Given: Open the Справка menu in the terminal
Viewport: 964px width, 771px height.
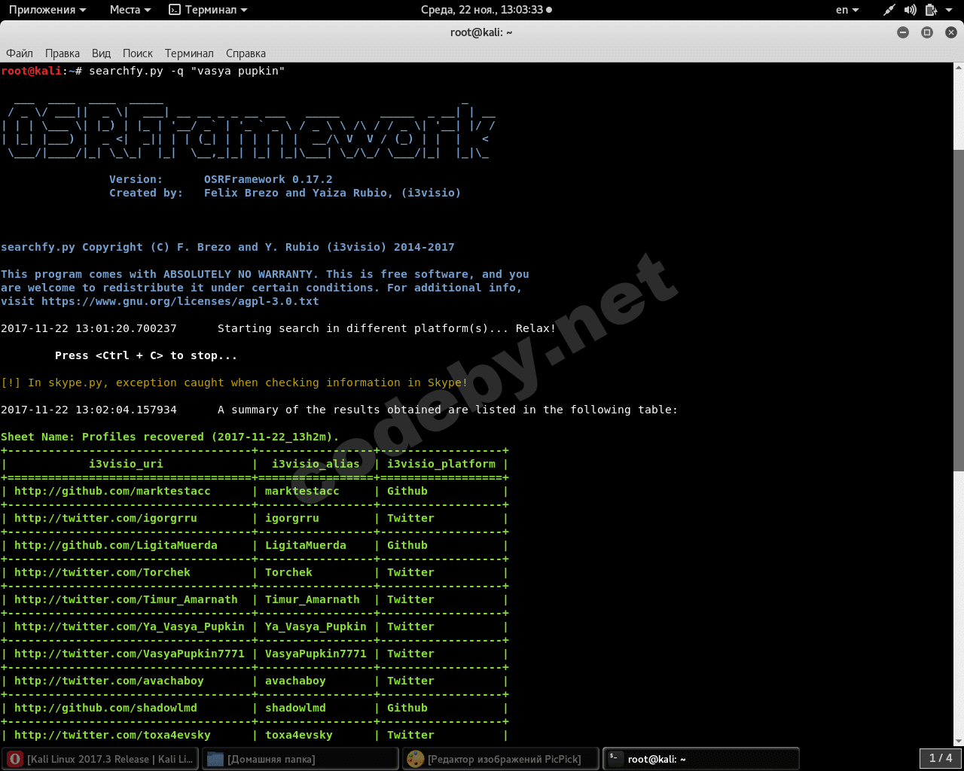Looking at the screenshot, I should (245, 53).
